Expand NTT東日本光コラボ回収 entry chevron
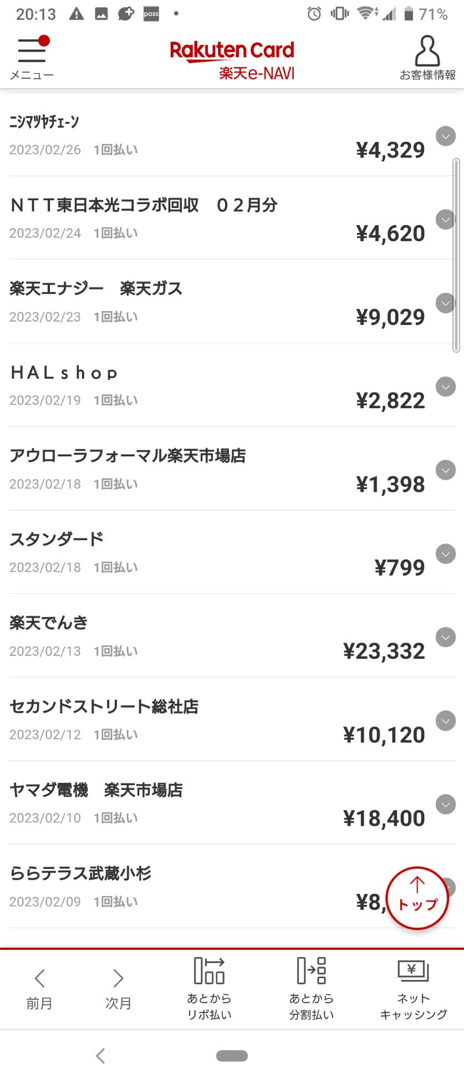The image size is (464, 1083). (x=446, y=220)
